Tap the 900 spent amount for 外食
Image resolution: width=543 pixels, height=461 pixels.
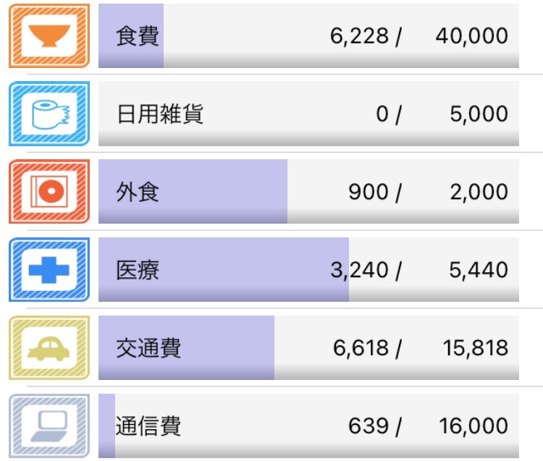[x=368, y=192]
